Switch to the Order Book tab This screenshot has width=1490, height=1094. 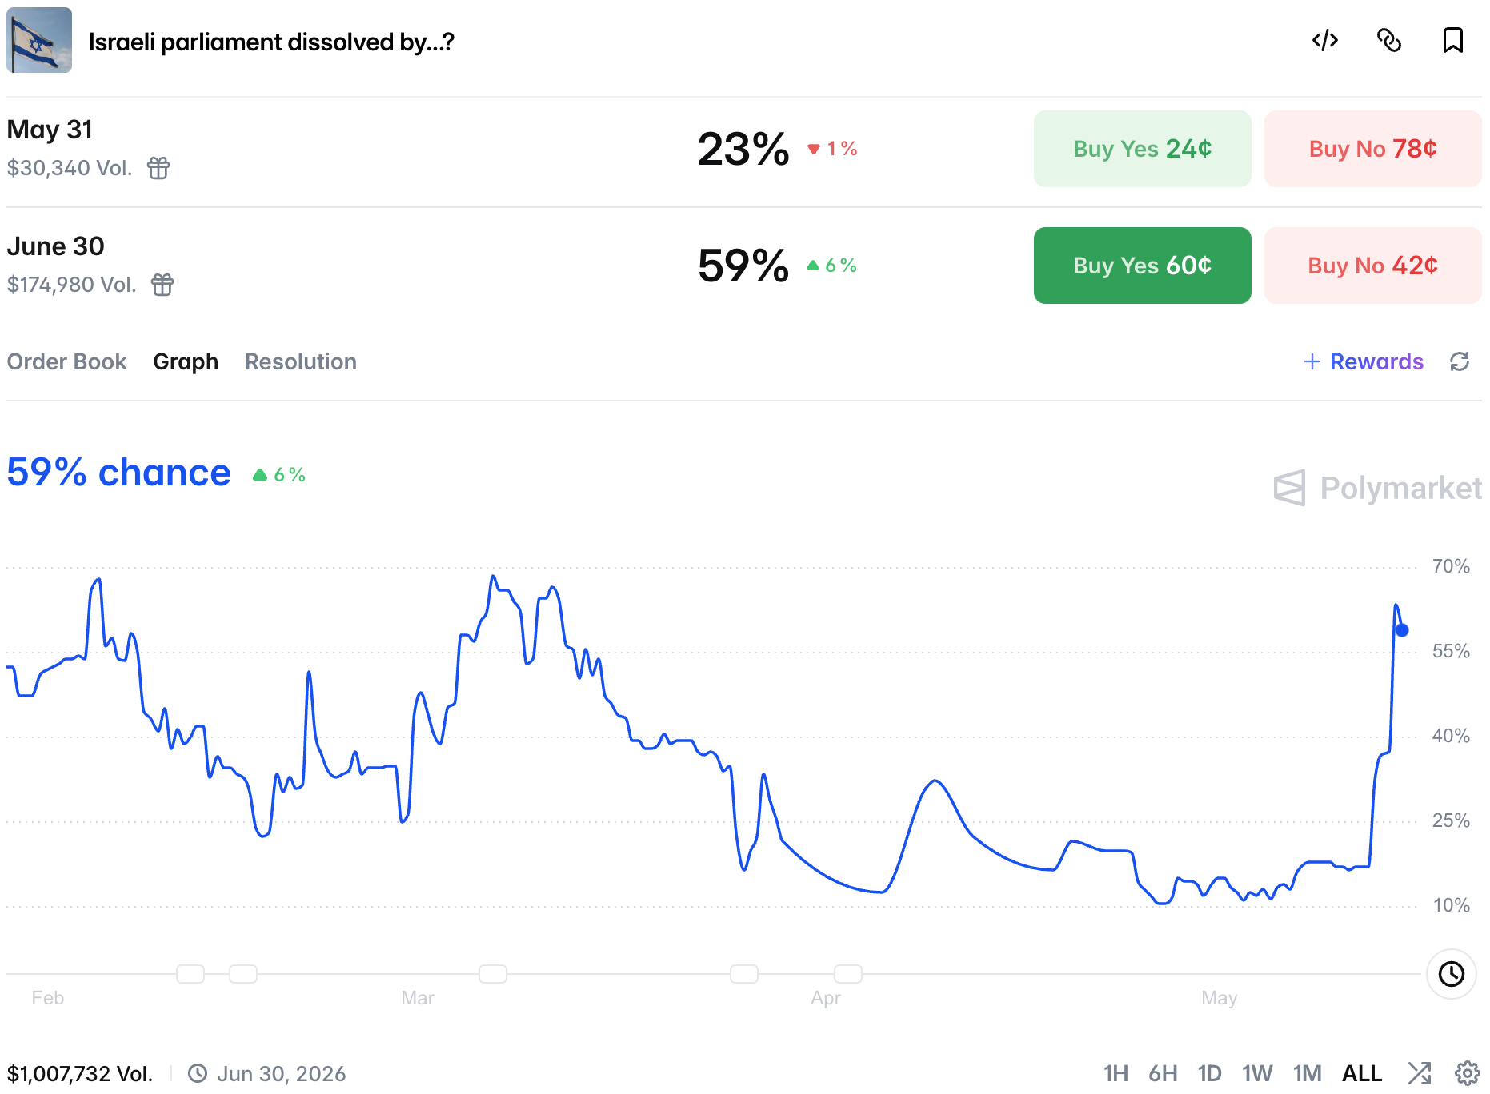pos(67,361)
